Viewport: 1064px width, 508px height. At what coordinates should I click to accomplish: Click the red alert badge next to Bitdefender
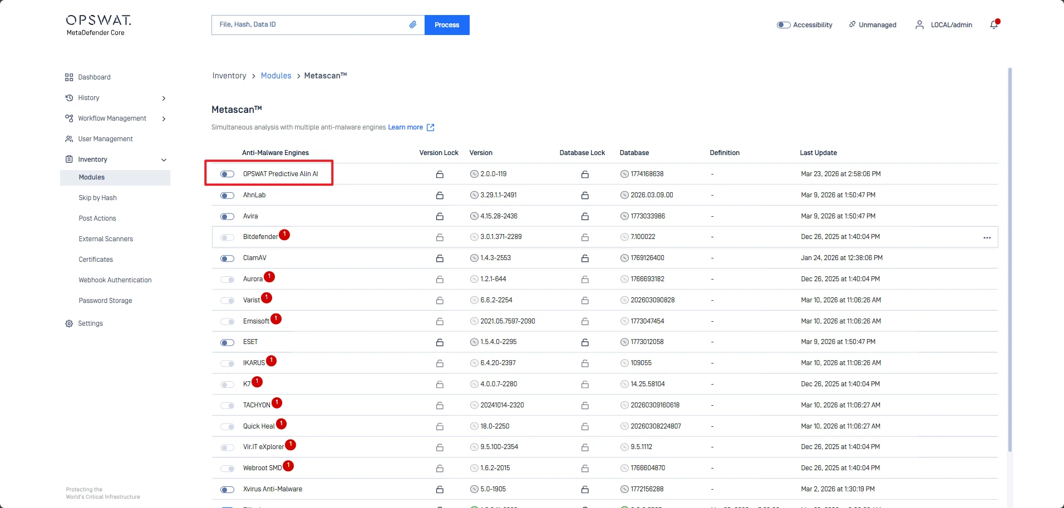(x=284, y=235)
